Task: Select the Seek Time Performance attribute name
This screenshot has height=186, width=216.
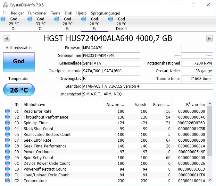Action: pos(45,146)
